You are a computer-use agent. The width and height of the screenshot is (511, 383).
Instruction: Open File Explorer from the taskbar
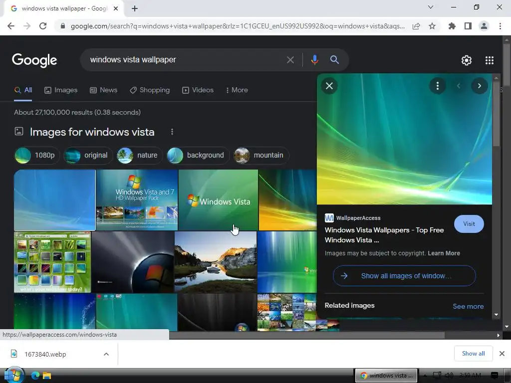tap(47, 376)
